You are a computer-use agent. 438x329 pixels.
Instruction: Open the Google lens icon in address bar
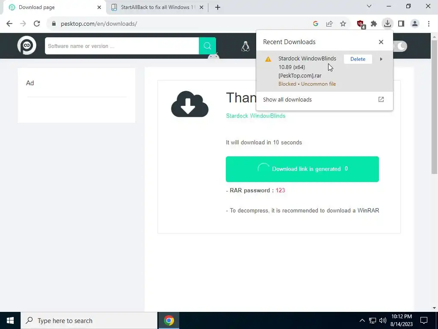tap(316, 24)
